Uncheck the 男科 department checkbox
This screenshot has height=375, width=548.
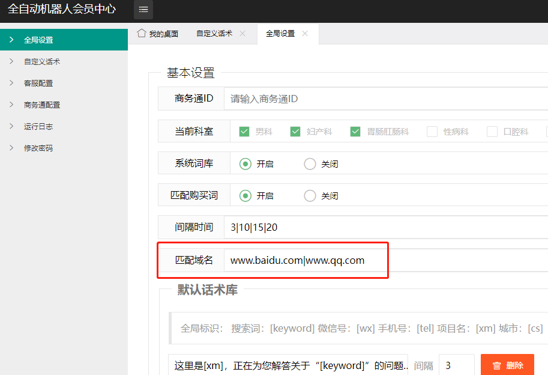[x=244, y=132]
